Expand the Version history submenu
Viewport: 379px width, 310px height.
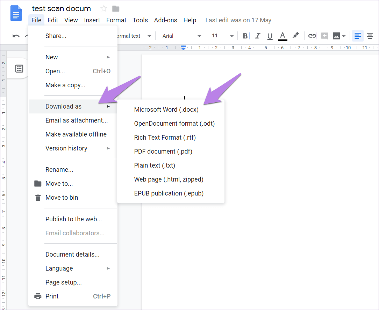[73, 148]
